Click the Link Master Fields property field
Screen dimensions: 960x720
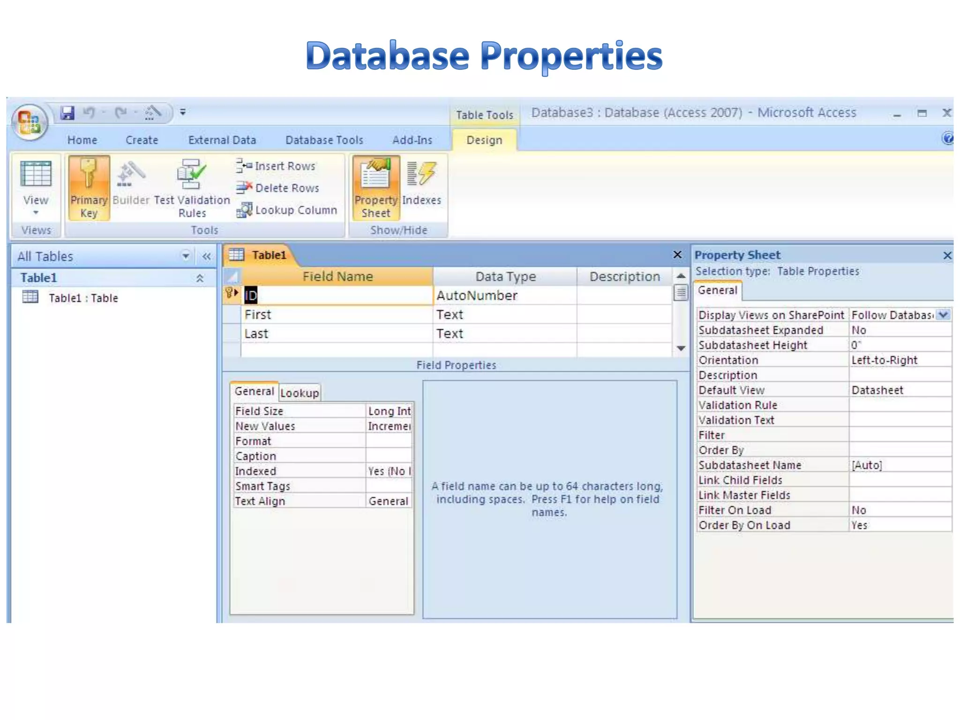900,495
